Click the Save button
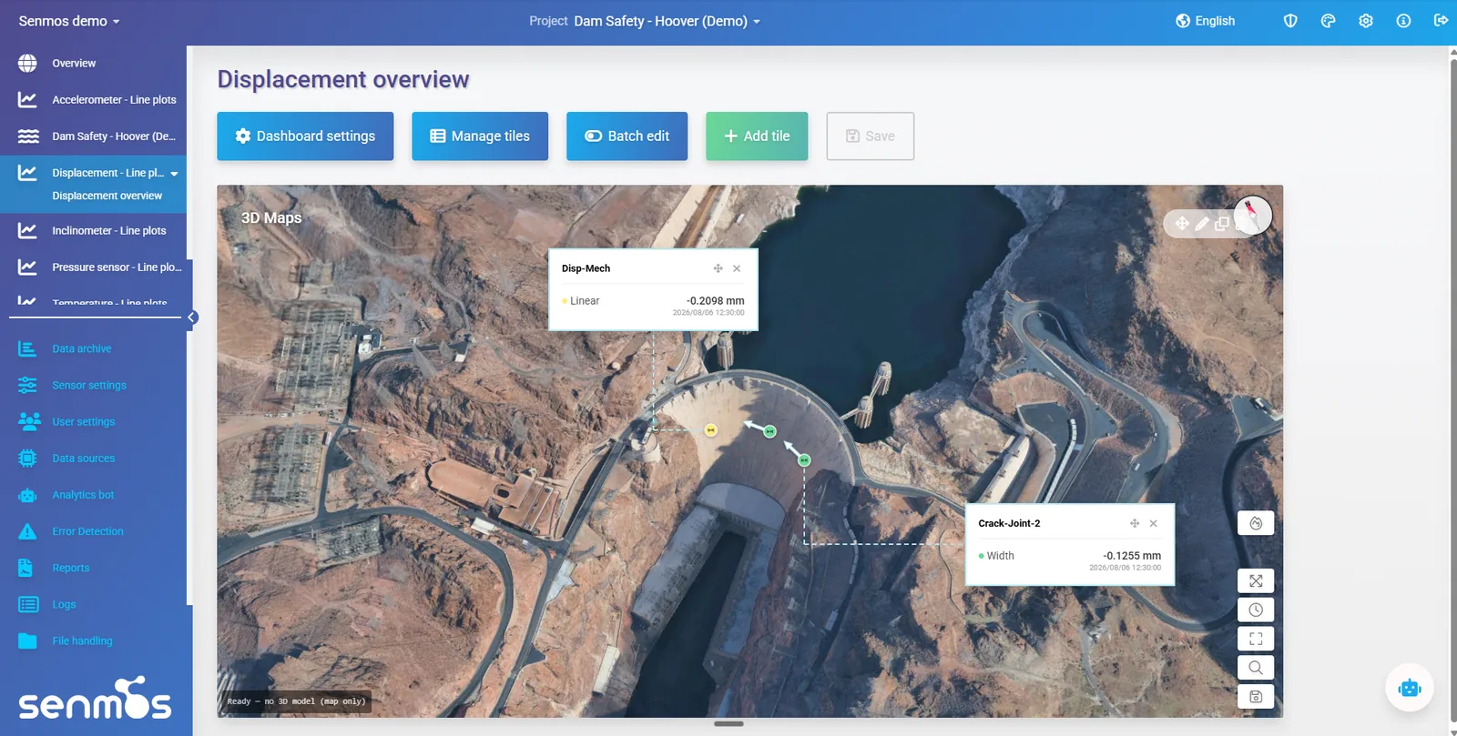The height and width of the screenshot is (736, 1457). point(871,136)
